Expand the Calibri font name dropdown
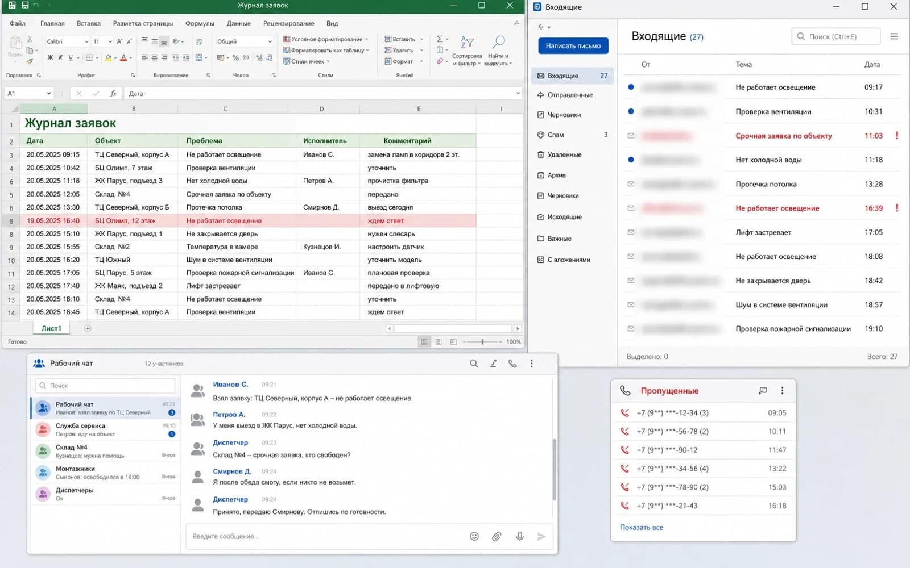 pos(86,41)
